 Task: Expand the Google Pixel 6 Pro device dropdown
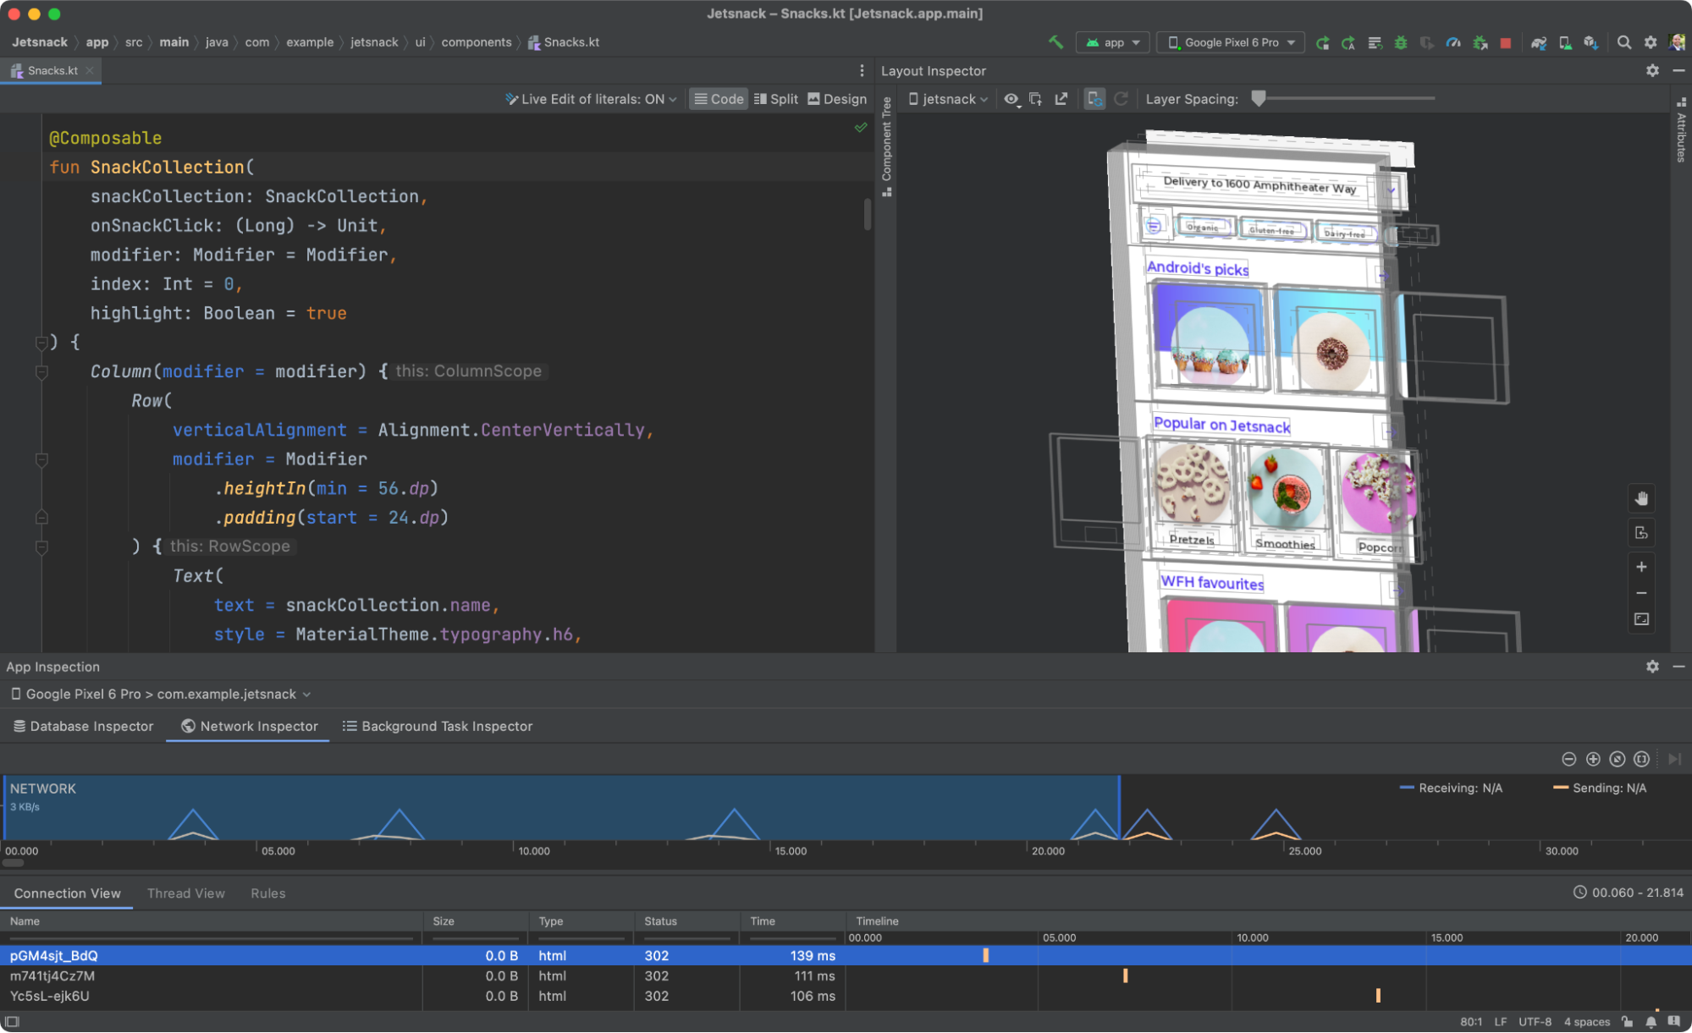[x=1230, y=41]
